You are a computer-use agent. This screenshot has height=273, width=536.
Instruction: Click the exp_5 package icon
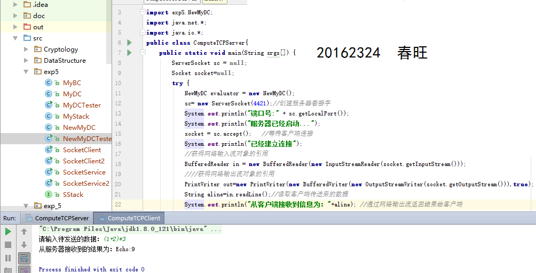tap(38, 205)
